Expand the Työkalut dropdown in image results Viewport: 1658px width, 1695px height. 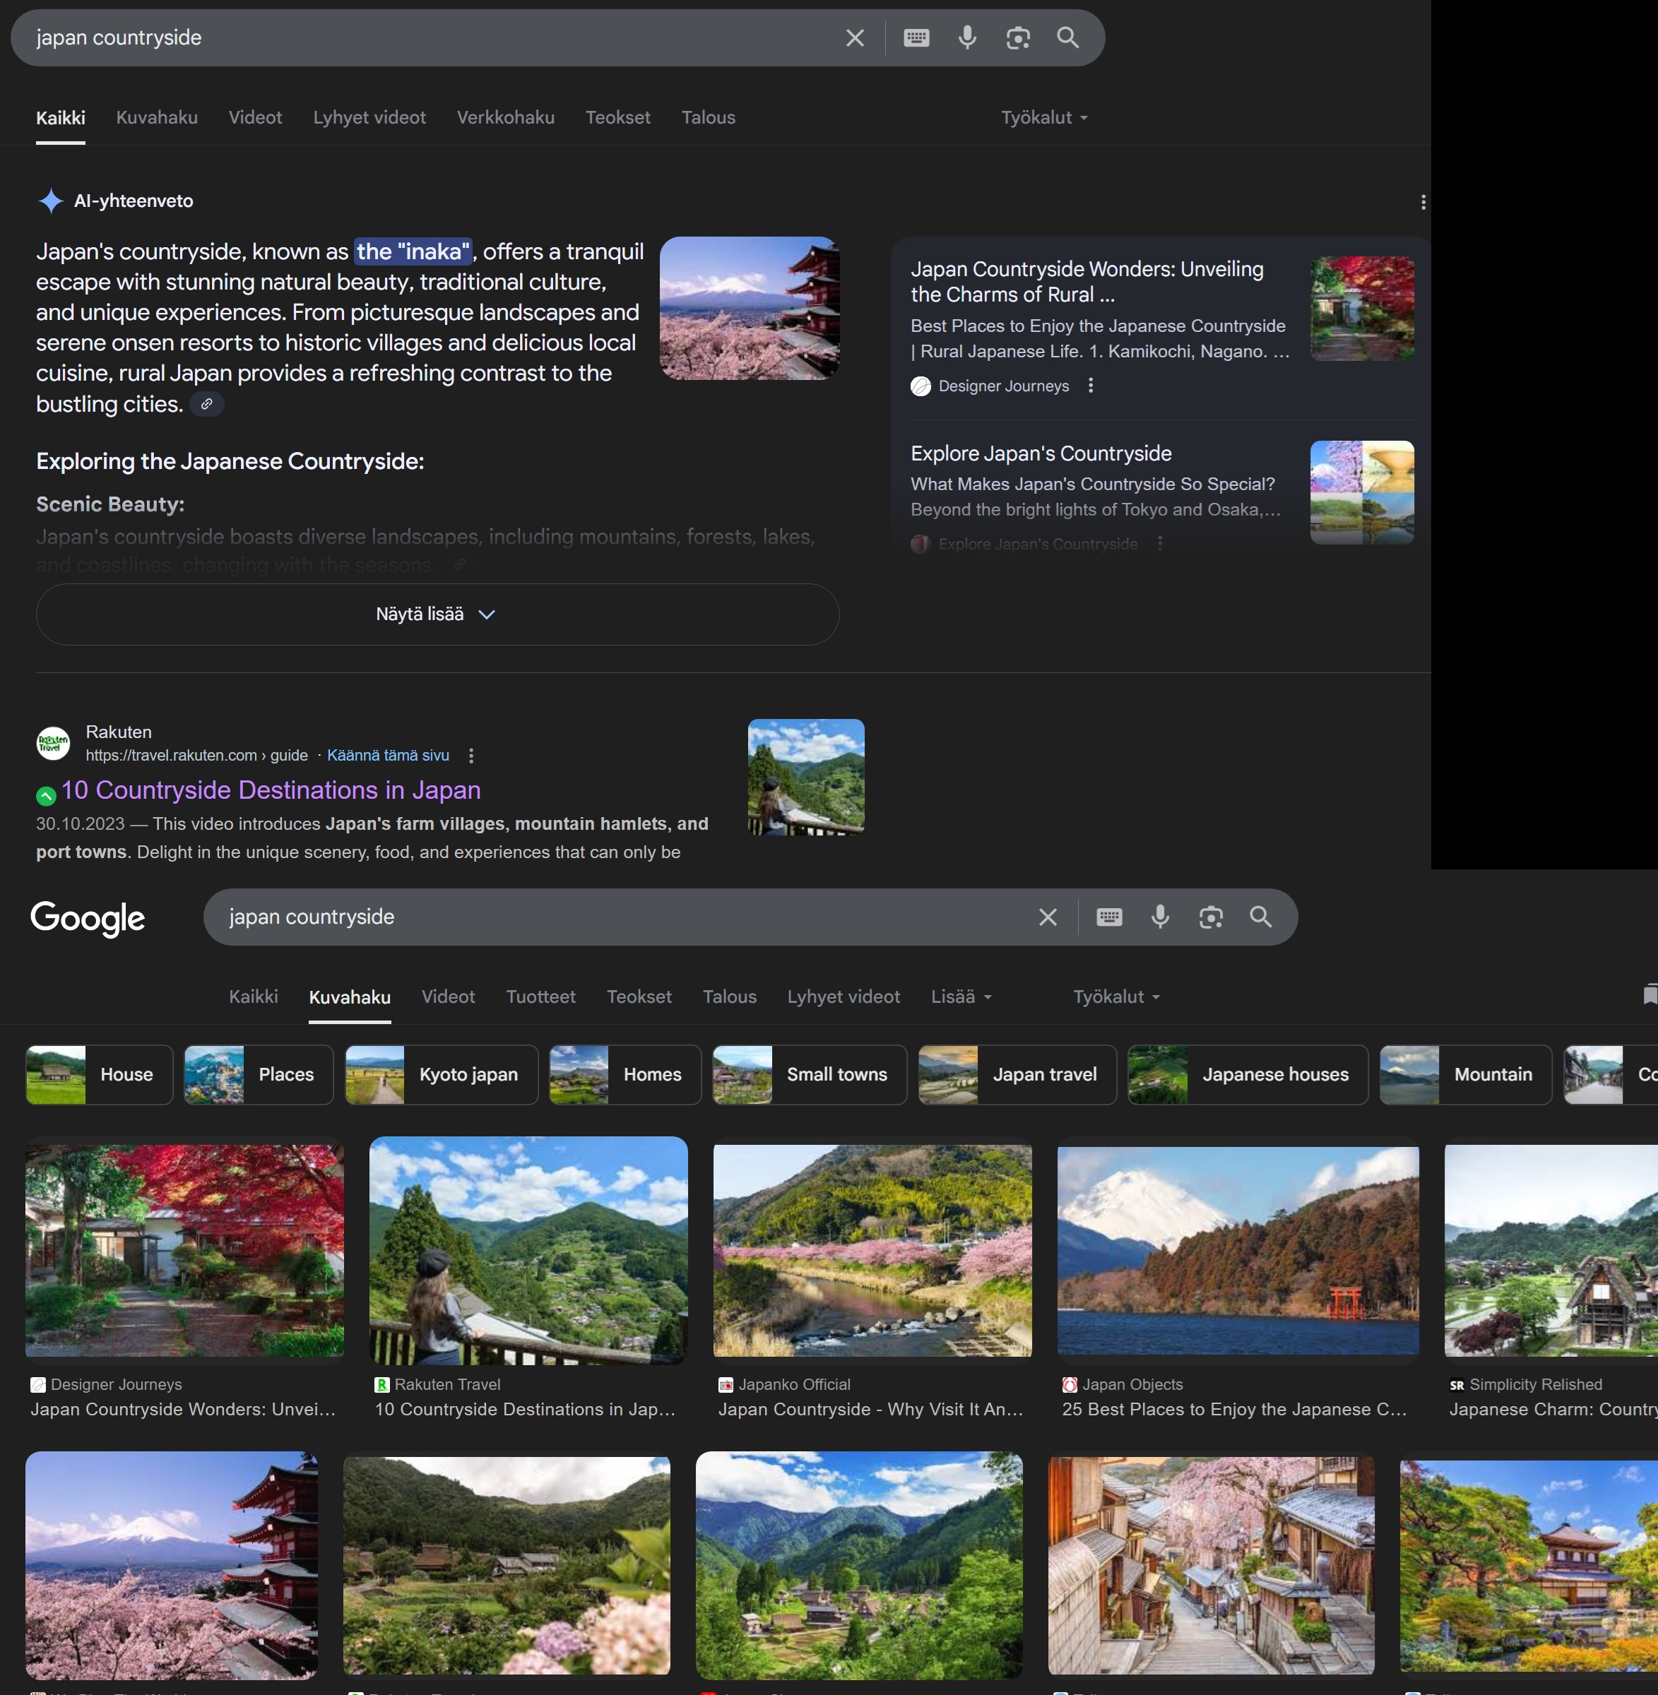[x=1116, y=997]
